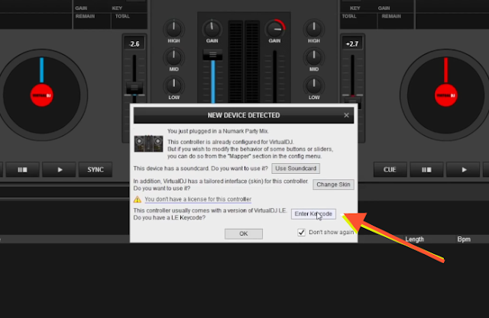Viewport: 489px width, 318px height.
Task: Confirm the dialog with OK
Action: (244, 233)
